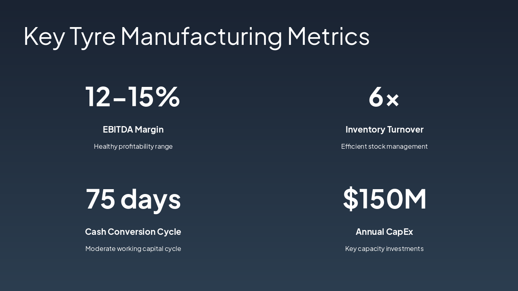
Task: Click the percent sign in the EBITDA figure
Action: 167,97
